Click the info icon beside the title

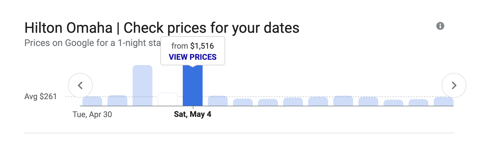point(440,26)
